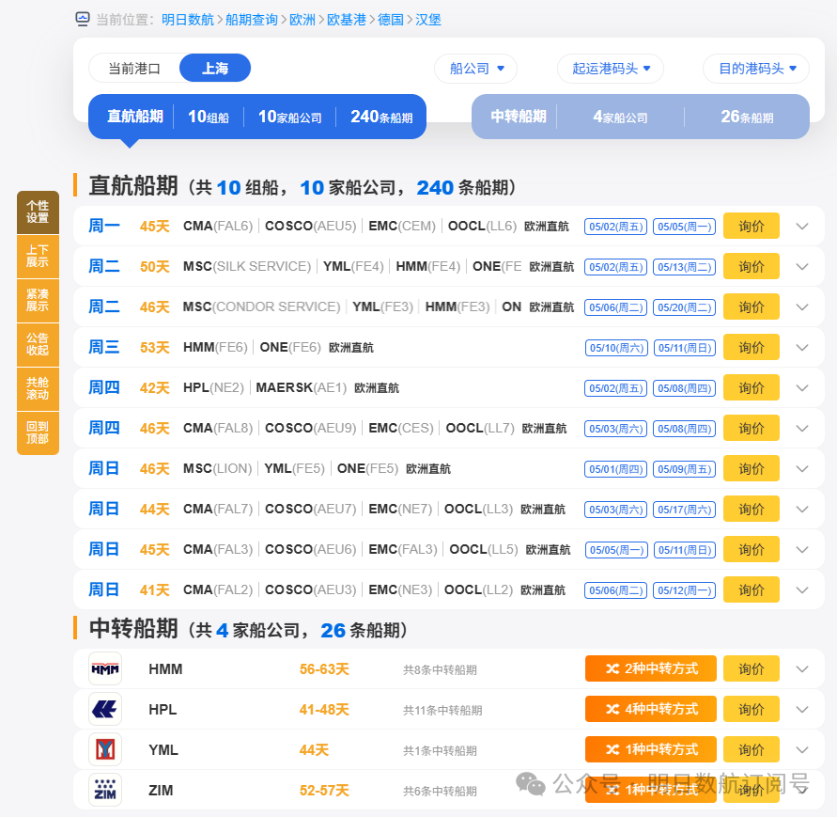Select date 05/12(周一) in CMA(FAL2) row
Screen dimensions: 837x817
pyautogui.click(x=684, y=590)
